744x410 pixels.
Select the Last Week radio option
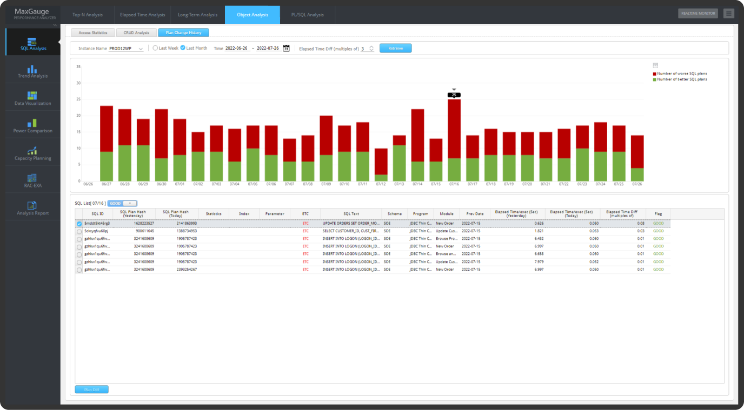pyautogui.click(x=155, y=48)
